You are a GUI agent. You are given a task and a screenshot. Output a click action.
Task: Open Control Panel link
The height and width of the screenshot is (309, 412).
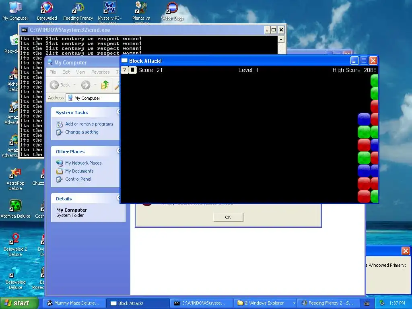tap(78, 179)
